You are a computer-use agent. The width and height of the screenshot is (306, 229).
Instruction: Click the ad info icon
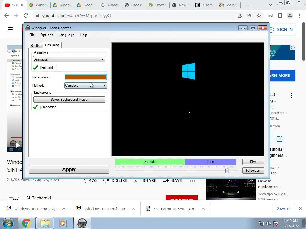coord(293,47)
